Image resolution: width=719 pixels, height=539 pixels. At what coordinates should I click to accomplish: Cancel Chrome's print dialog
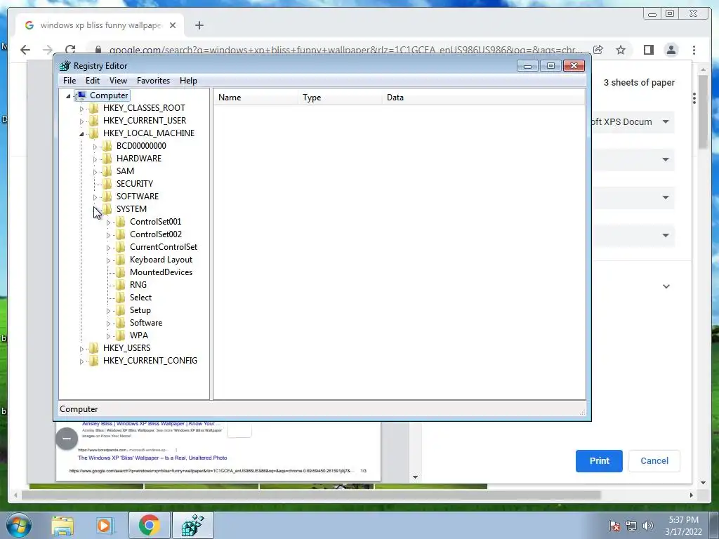654,461
